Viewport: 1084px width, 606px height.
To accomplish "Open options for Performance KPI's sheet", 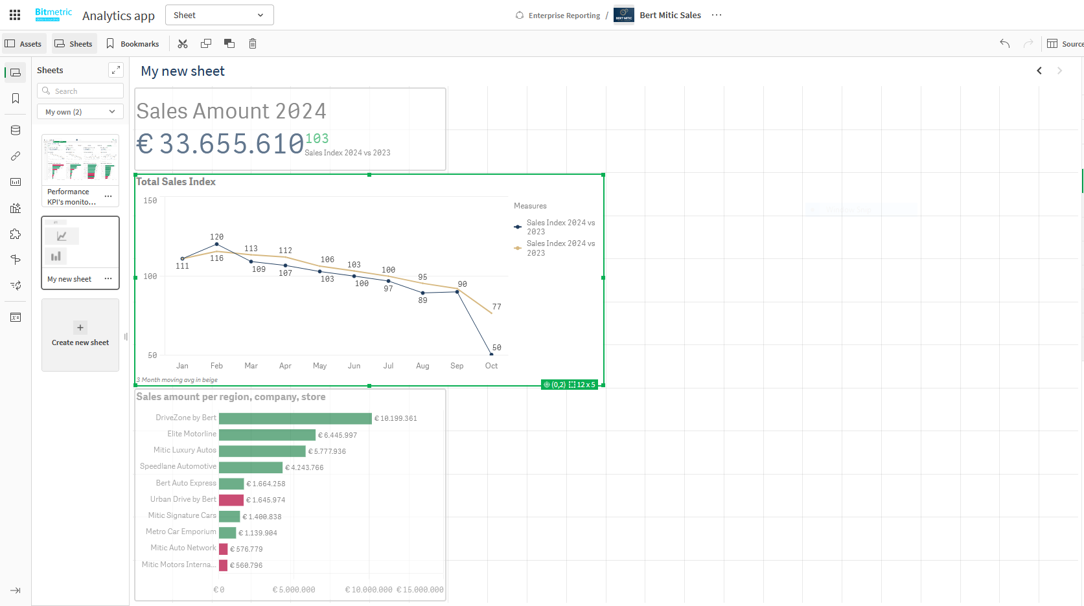I will pos(108,196).
